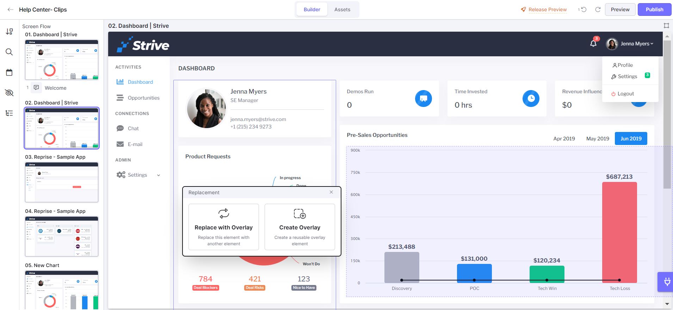Screen dimensions: 673x310
Task: Go back using the arrow beside Help Center- Clips
Action: 10,10
